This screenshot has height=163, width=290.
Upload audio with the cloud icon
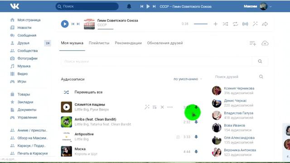point(265,43)
